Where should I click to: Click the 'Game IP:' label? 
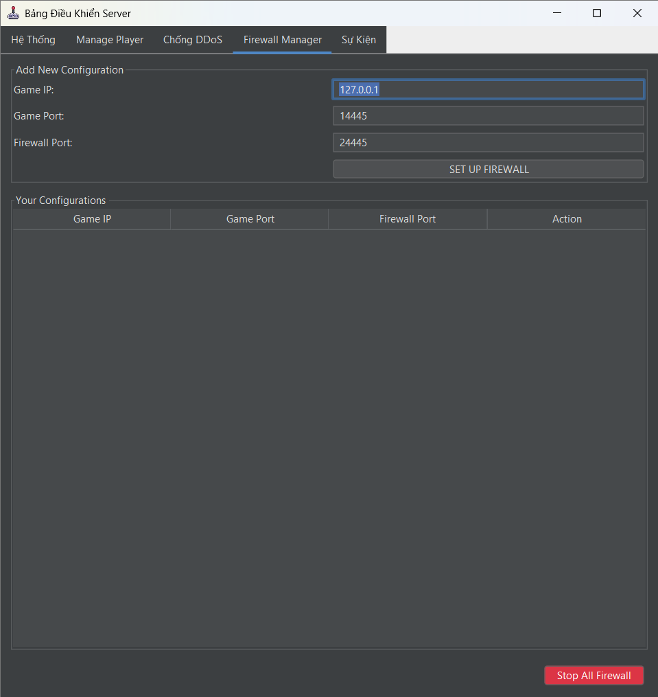coord(34,90)
